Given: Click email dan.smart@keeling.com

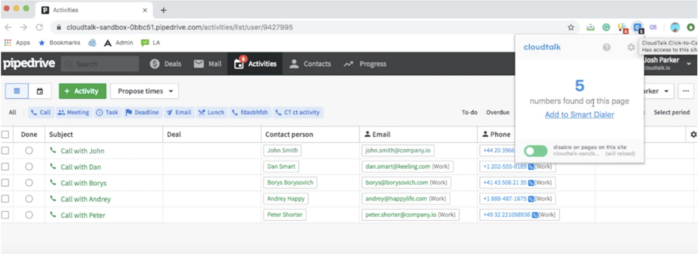Looking at the screenshot, I should click(398, 167).
